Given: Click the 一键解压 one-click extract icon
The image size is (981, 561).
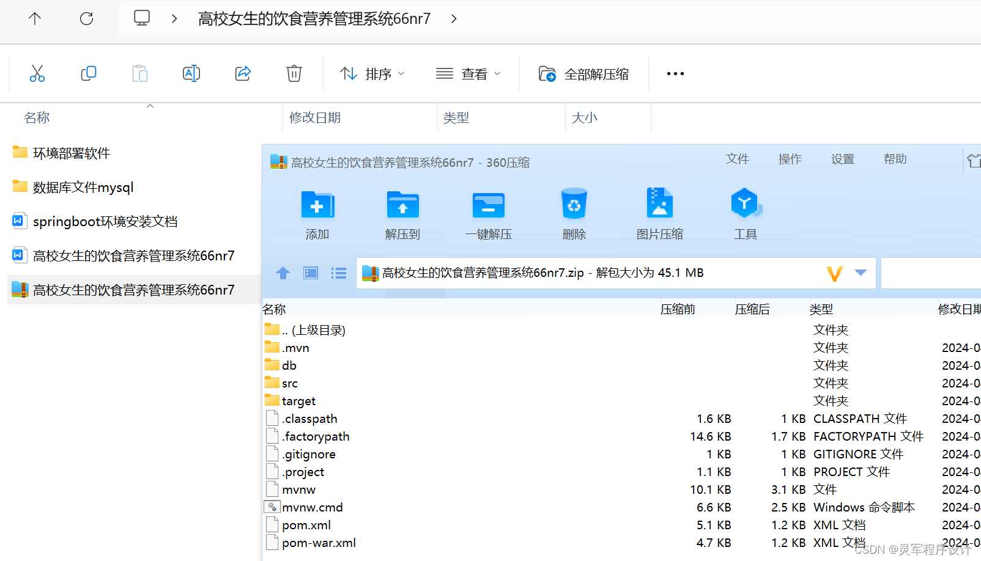Looking at the screenshot, I should pos(489,214).
